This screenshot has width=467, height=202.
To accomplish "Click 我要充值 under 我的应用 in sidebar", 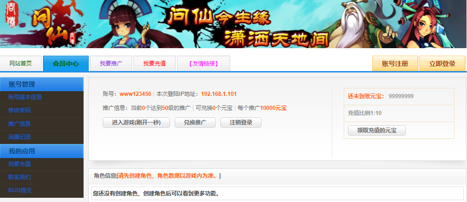I will coord(20,164).
